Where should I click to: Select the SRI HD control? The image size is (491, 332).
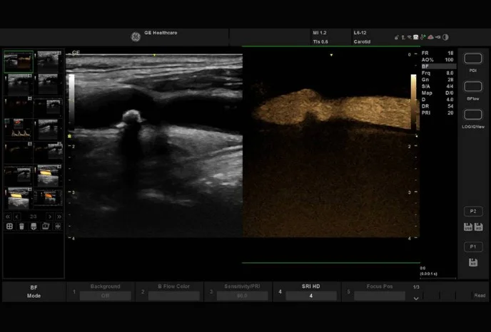click(310, 291)
